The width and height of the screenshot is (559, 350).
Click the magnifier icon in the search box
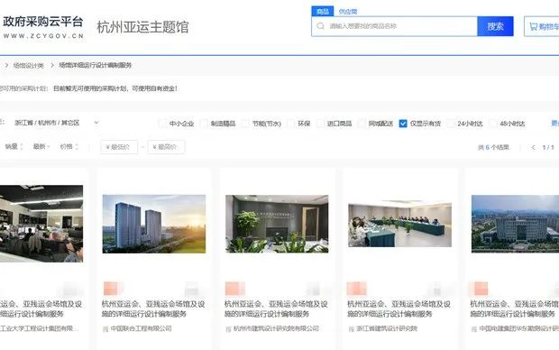click(x=320, y=26)
